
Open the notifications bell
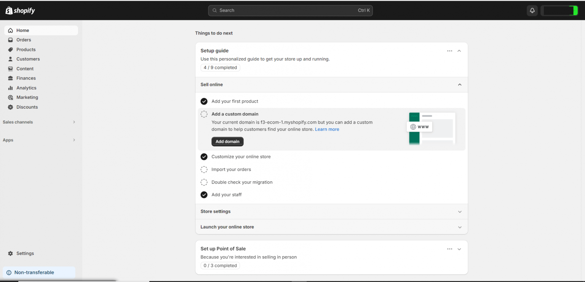532,10
